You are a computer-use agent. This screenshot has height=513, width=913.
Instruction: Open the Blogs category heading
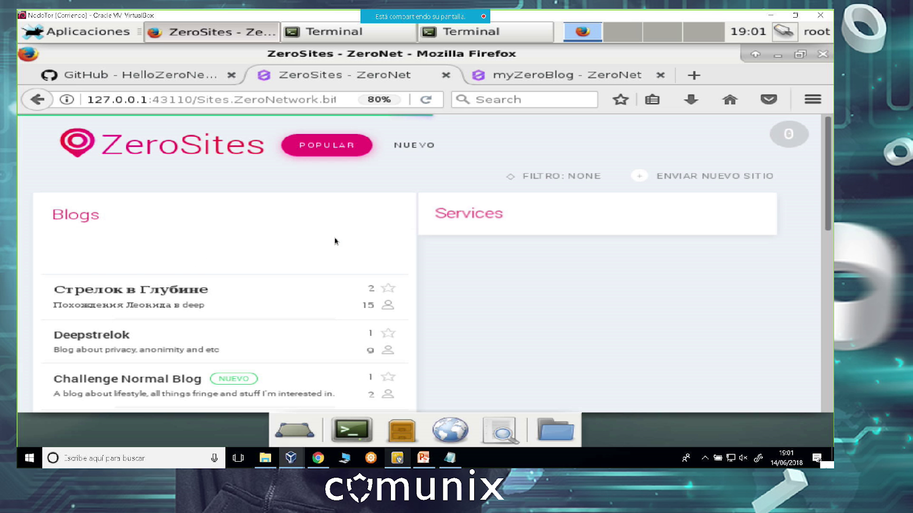pos(75,215)
